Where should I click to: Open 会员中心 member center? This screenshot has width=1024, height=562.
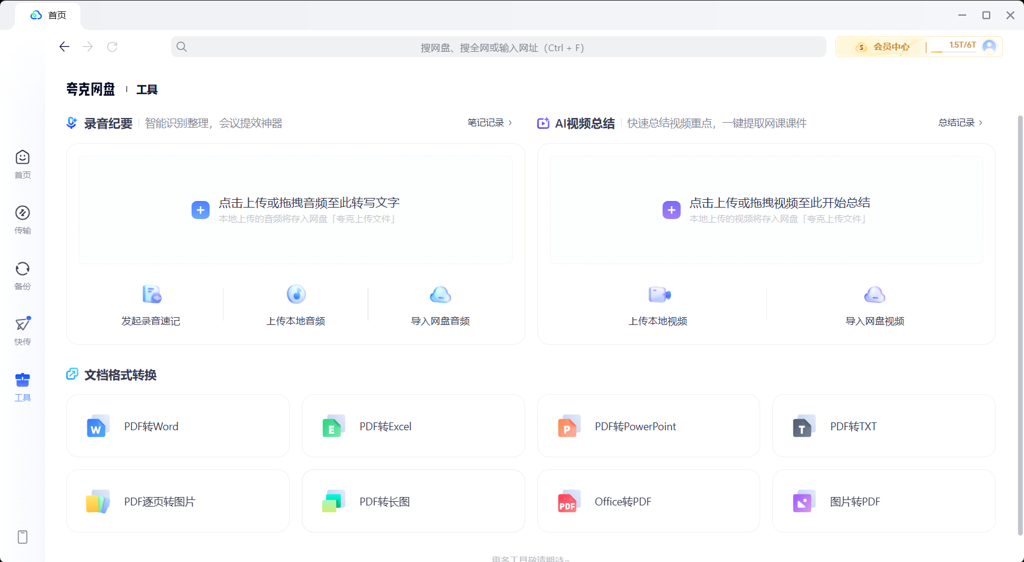coord(882,47)
